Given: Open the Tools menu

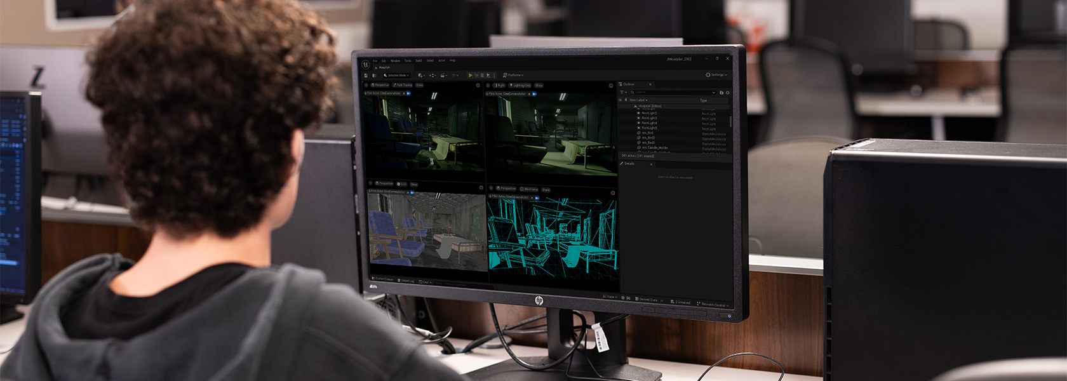Looking at the screenshot, I should pyautogui.click(x=408, y=61).
